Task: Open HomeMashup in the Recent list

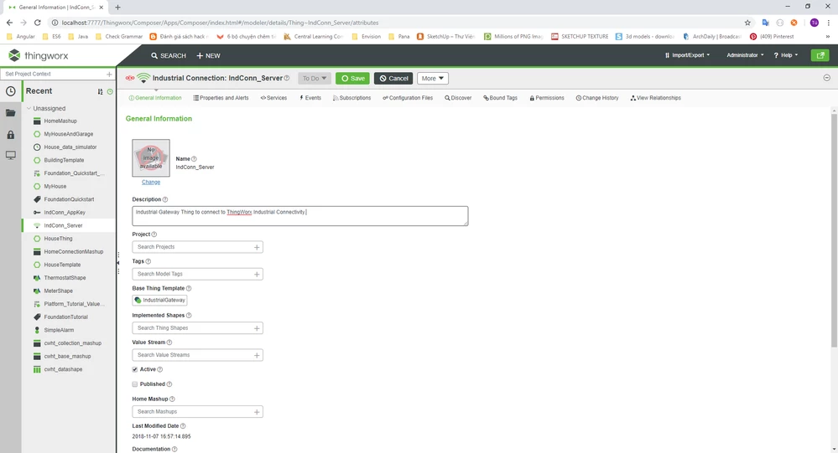Action: [x=60, y=121]
